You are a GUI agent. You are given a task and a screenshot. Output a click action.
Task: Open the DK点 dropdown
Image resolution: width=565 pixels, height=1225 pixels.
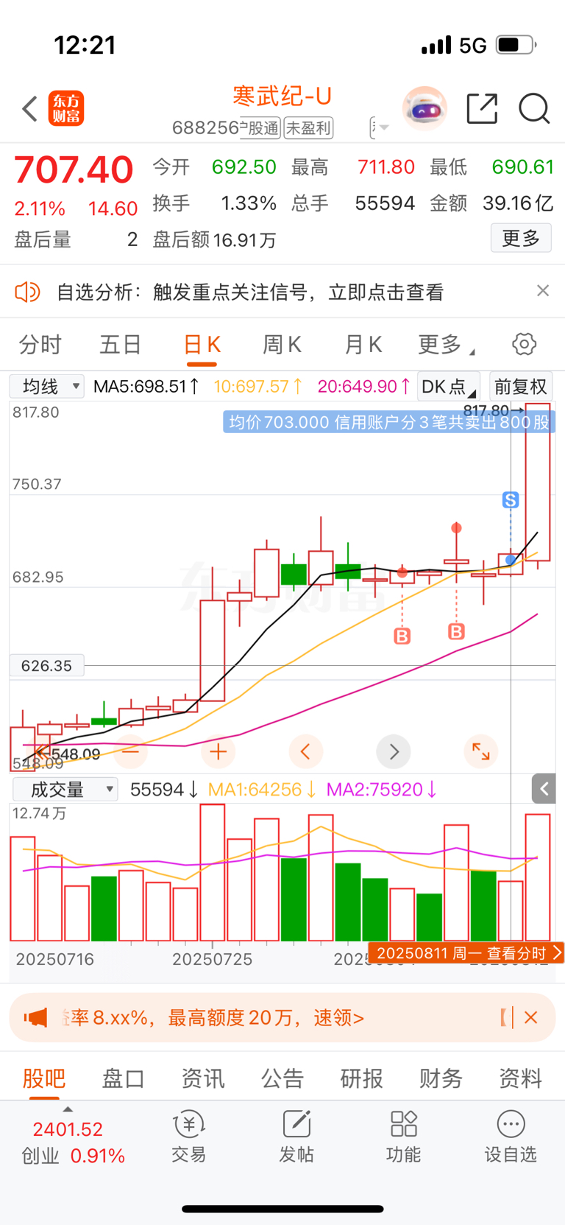point(448,386)
